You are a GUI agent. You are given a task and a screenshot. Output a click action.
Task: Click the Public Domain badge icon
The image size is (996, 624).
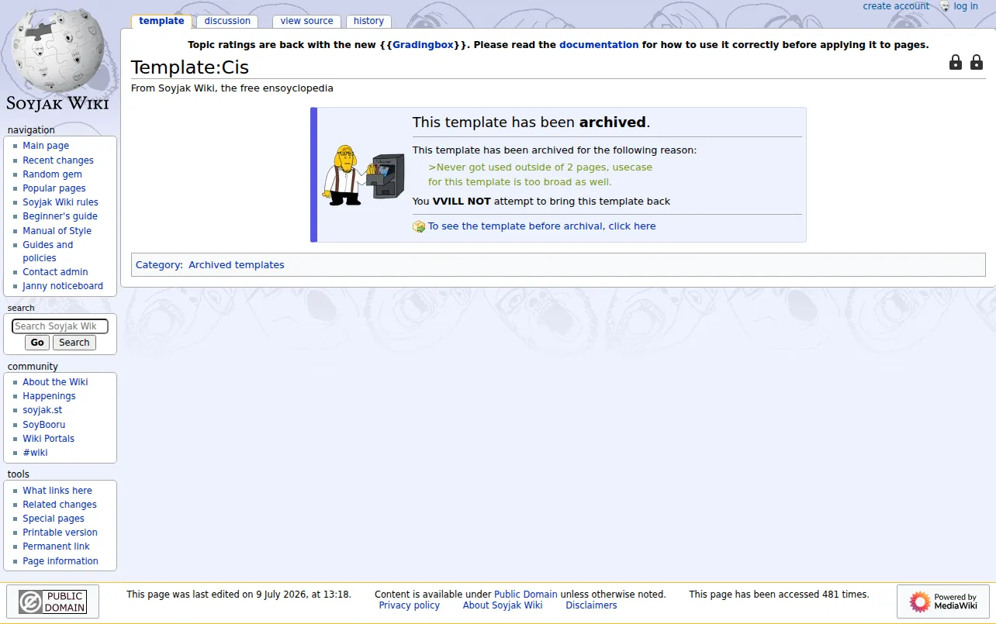click(x=53, y=602)
